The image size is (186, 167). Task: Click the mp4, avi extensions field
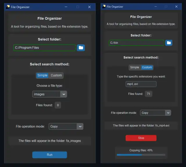(x=141, y=84)
